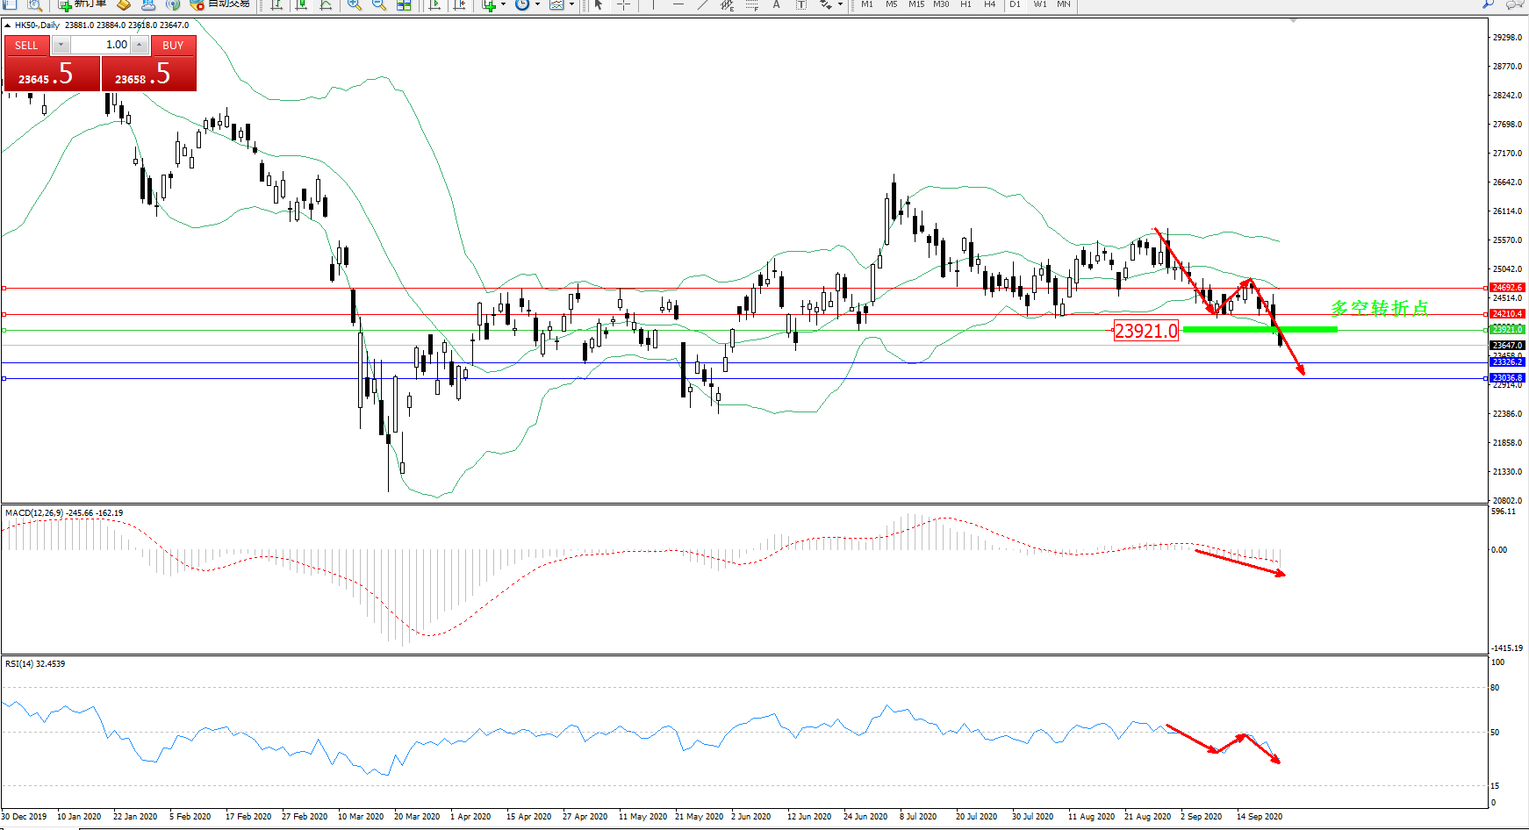Click the chart shift triangle marker
The height and width of the screenshot is (830, 1529).
pyautogui.click(x=1293, y=20)
